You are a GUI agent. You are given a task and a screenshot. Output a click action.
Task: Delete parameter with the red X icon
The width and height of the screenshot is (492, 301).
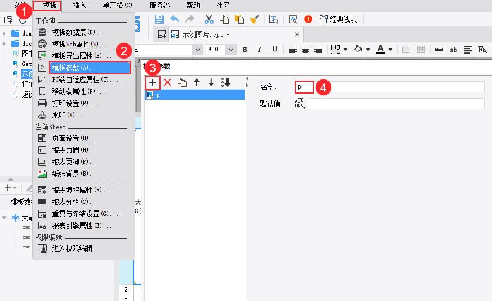click(x=167, y=82)
